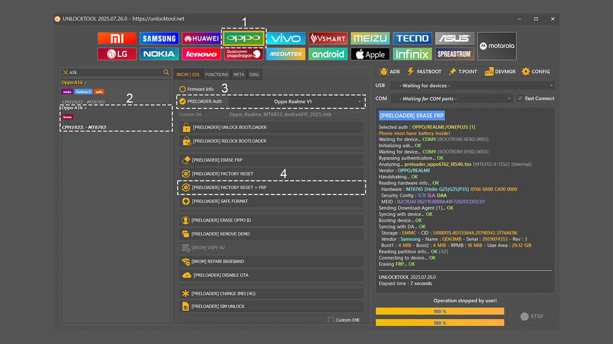Toggle the Fast Connect checkbox
Screen dimensions: 613x344
[520, 98]
